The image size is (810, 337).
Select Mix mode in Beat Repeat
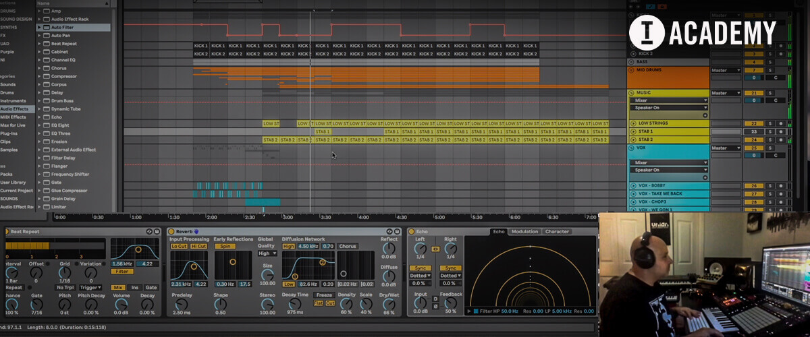pos(118,287)
